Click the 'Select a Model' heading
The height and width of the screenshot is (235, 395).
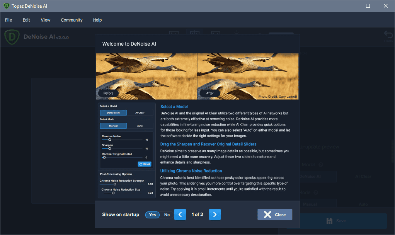point(174,107)
